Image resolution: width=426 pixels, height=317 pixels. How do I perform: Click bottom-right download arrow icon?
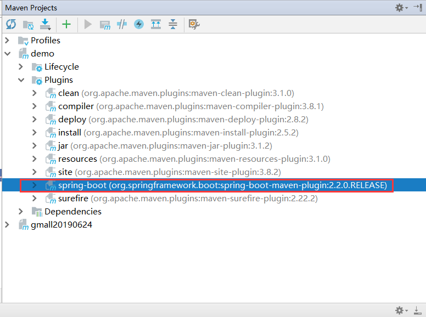417,310
